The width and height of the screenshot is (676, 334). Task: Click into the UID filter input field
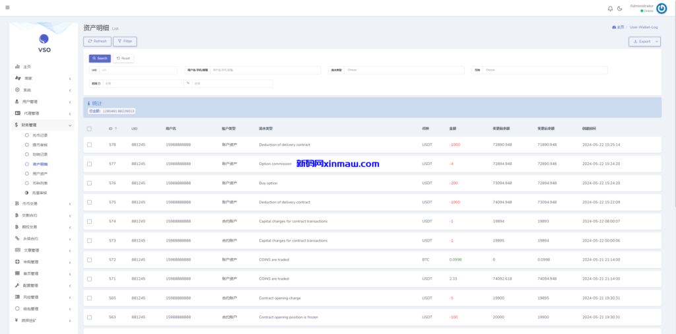[137, 70]
